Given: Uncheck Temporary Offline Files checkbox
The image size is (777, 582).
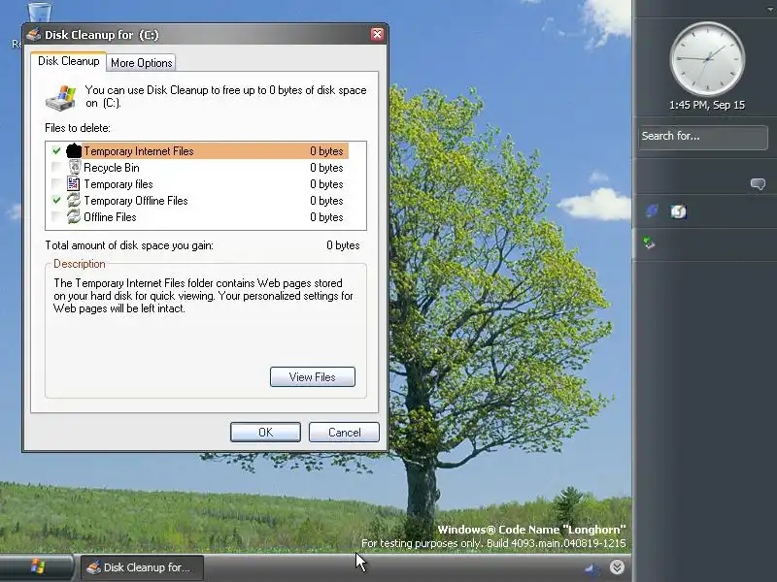Looking at the screenshot, I should coord(56,201).
